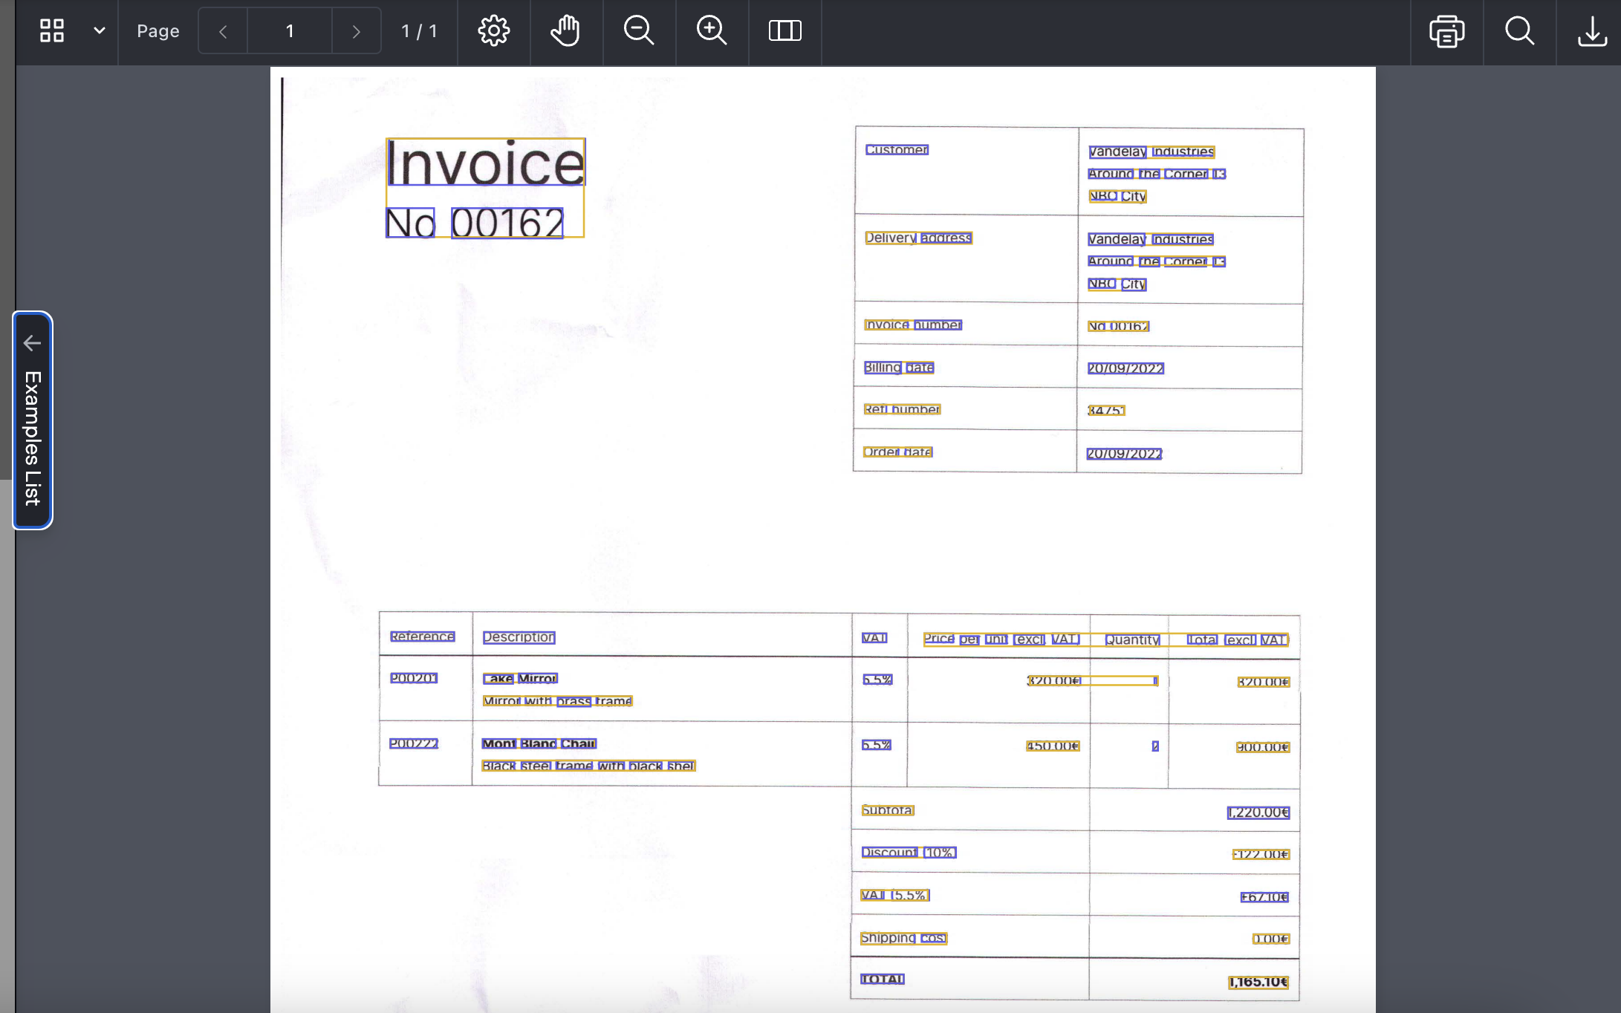Go to the next page
The height and width of the screenshot is (1013, 1621).
click(x=357, y=31)
